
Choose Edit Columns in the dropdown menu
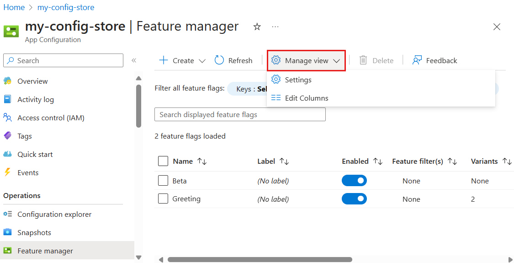[306, 98]
